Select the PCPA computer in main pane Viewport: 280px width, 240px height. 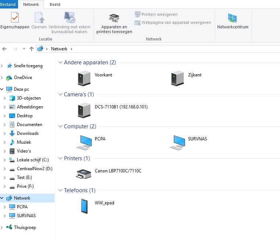(84, 142)
